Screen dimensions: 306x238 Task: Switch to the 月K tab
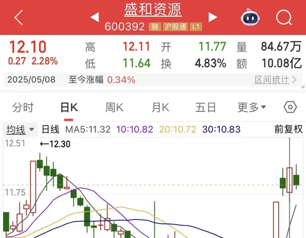tap(160, 107)
